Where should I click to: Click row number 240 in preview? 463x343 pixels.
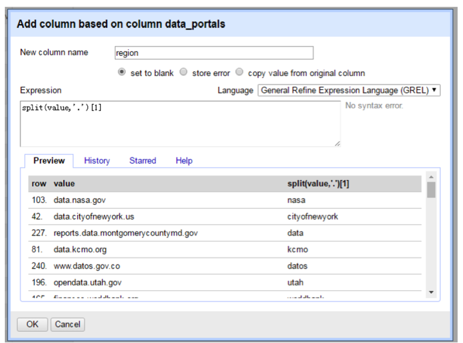coord(39,266)
